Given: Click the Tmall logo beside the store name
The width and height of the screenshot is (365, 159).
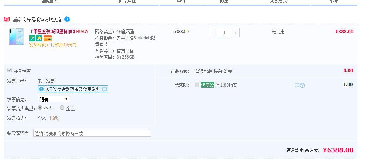Looking at the screenshot, I should (x=7, y=20).
